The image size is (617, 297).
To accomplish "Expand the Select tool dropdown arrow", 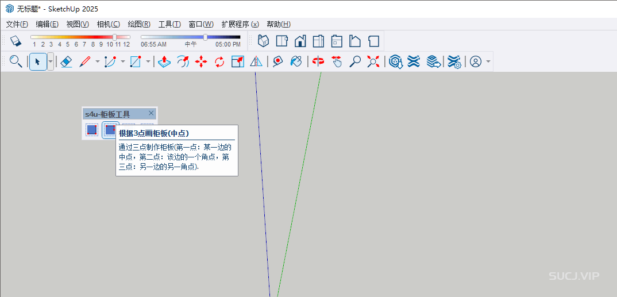I will pyautogui.click(x=51, y=61).
